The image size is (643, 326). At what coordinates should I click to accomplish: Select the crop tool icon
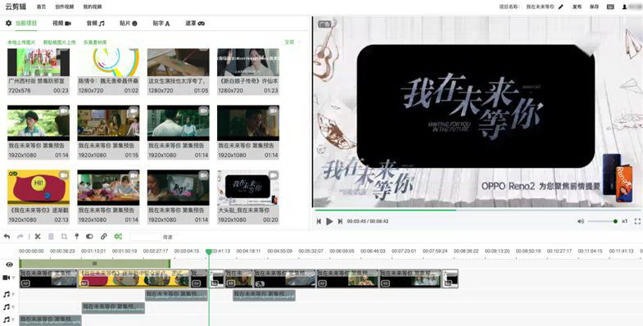(64, 237)
